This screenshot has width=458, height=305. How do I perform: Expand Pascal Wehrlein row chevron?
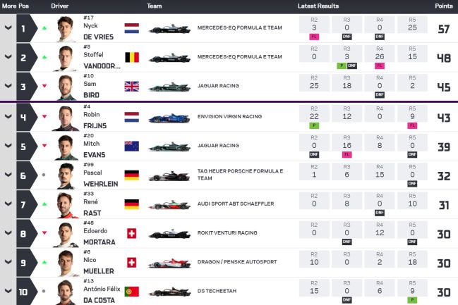pos(8,175)
